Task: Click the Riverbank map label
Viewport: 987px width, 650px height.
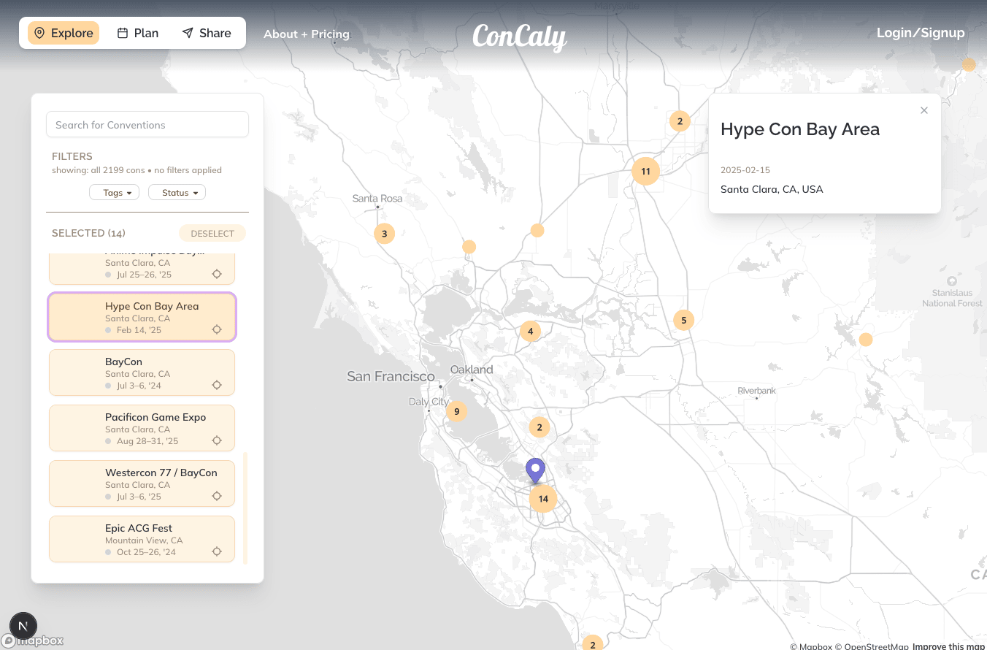Action: (x=757, y=391)
